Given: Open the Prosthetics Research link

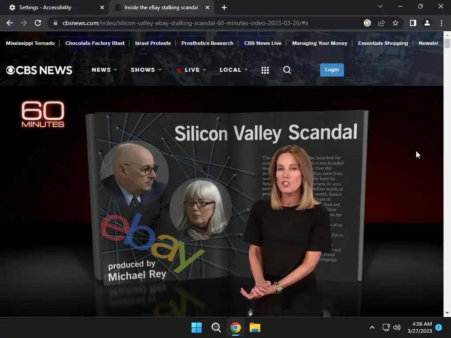Looking at the screenshot, I should tap(207, 43).
